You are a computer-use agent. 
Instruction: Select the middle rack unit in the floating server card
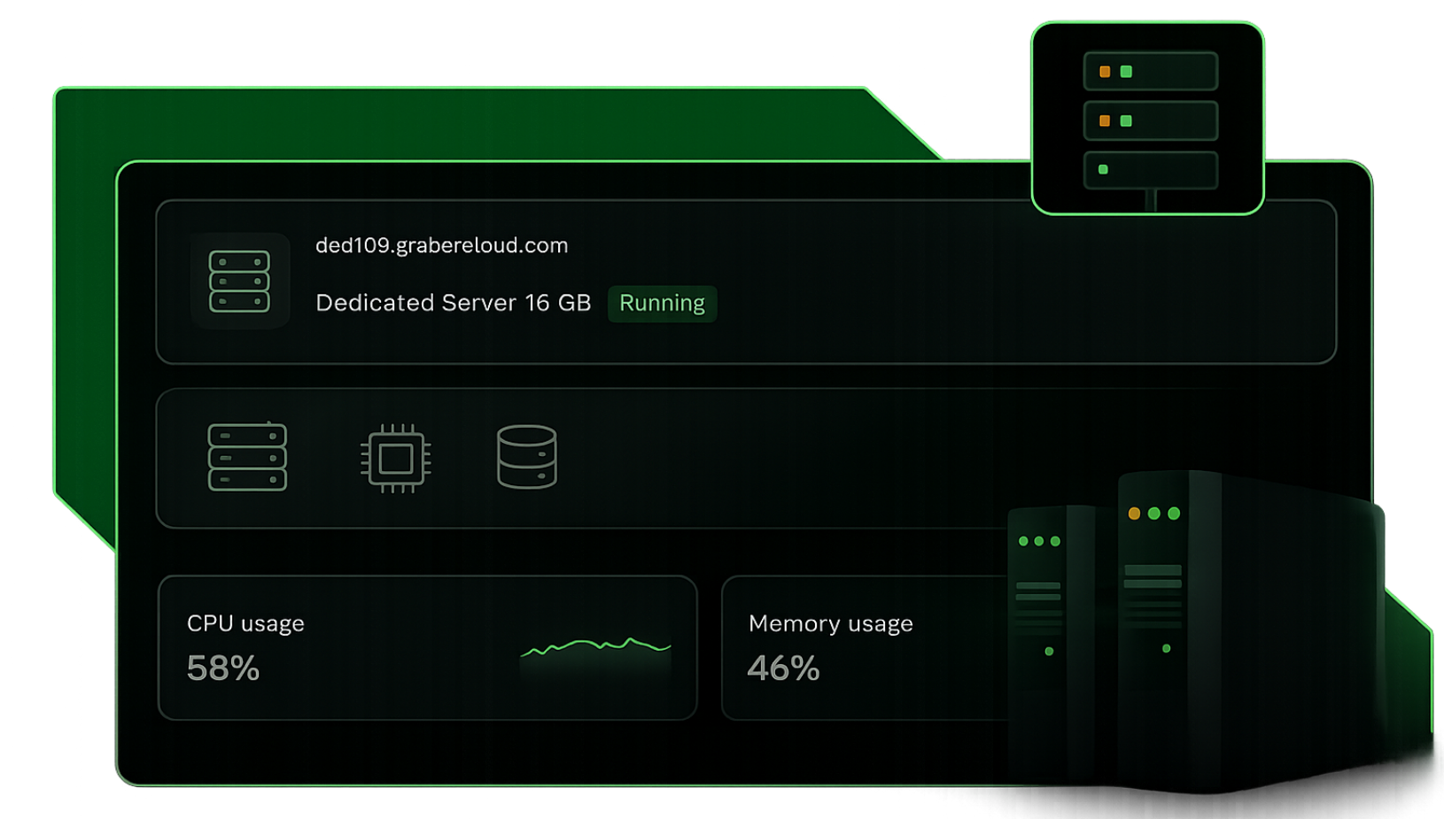click(x=1150, y=120)
